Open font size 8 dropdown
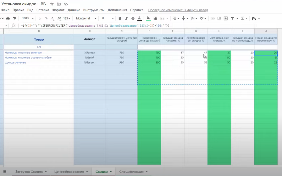 pos(108,18)
